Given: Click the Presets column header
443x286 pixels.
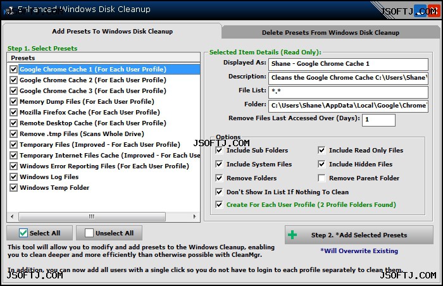Looking at the screenshot, I should [x=103, y=58].
